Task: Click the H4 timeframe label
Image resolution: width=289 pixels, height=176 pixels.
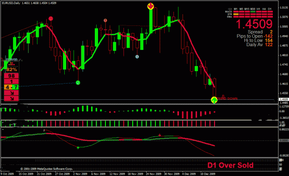Action: 264,9
